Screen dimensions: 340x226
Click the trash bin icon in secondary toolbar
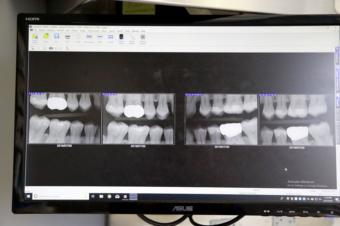(x=44, y=48)
